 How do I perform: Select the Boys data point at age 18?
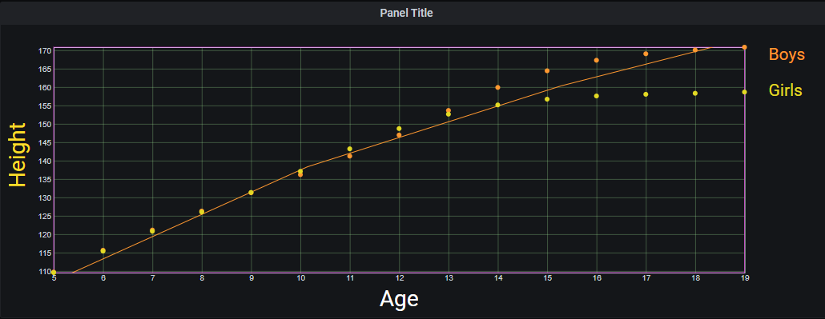coord(695,50)
